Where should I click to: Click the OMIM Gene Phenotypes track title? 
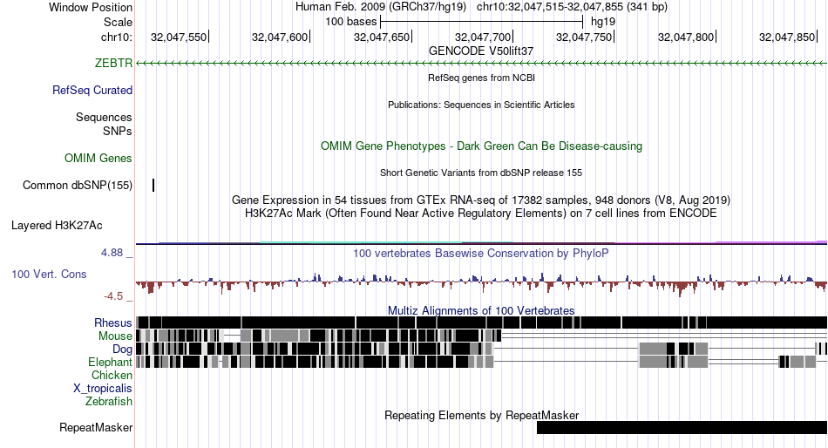[481, 146]
